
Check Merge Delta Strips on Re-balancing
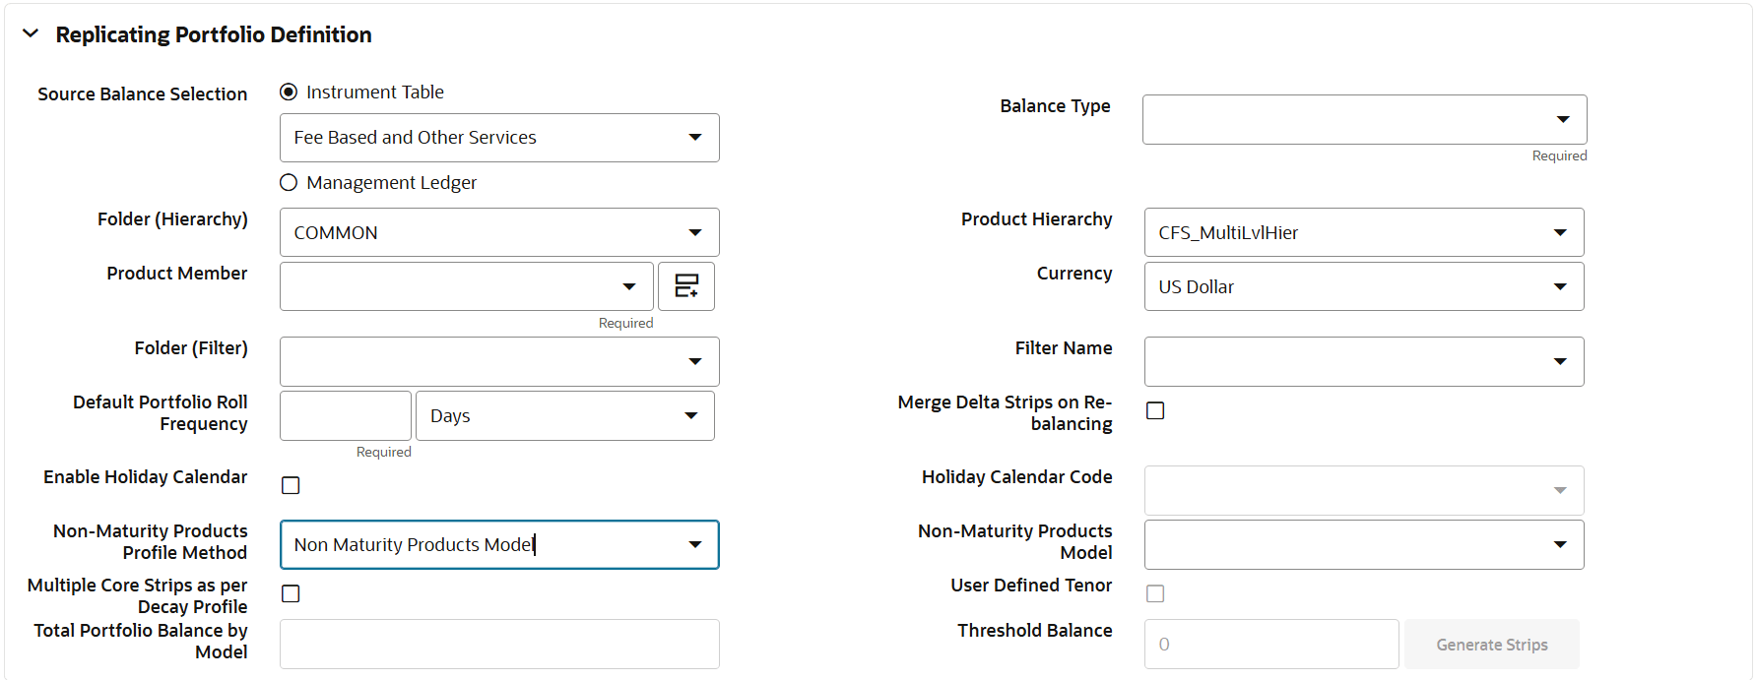(1155, 410)
